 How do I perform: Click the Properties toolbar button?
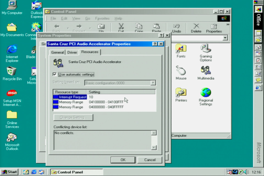[x=214, y=28]
